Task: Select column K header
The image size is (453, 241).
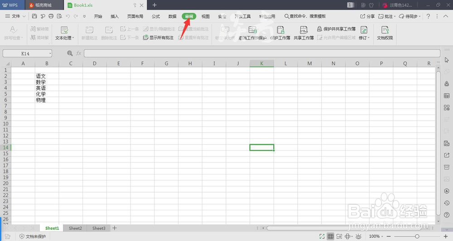Action: (x=262, y=63)
